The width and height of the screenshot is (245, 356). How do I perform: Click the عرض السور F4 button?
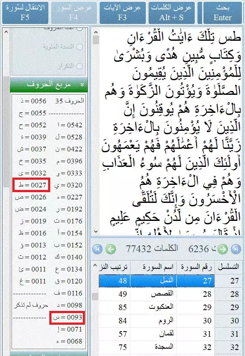coord(74,13)
